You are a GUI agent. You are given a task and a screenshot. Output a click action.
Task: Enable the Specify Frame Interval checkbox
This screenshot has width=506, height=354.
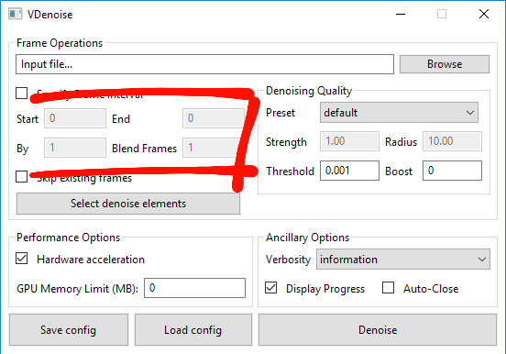coord(22,93)
